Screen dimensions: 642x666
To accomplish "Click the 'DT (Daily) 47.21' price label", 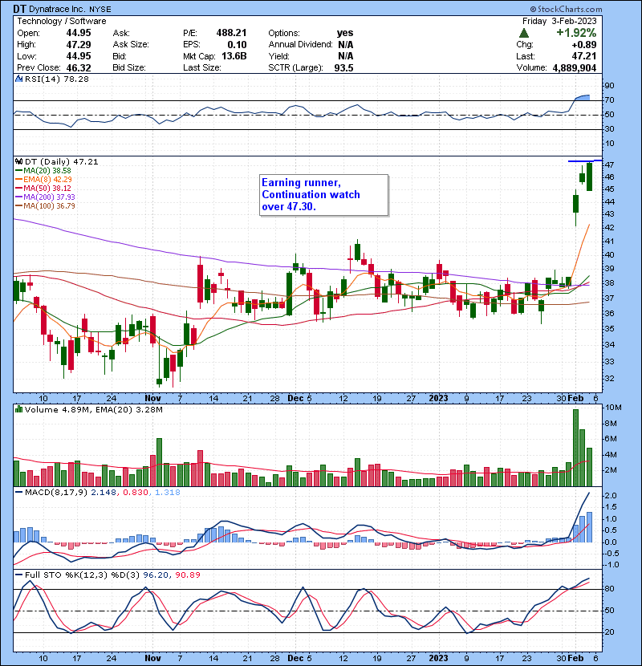I will (62, 162).
